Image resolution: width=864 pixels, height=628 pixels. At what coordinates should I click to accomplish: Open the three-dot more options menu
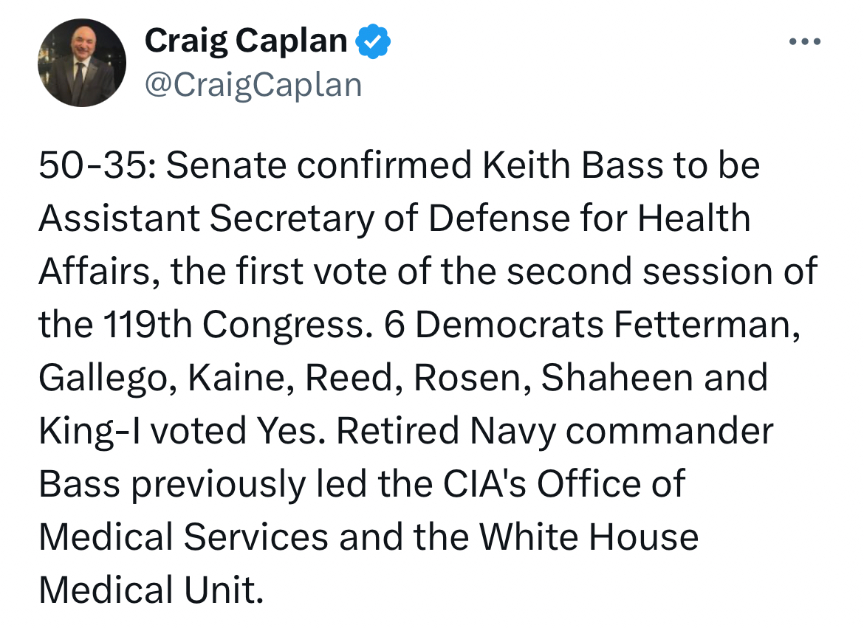pyautogui.click(x=805, y=42)
